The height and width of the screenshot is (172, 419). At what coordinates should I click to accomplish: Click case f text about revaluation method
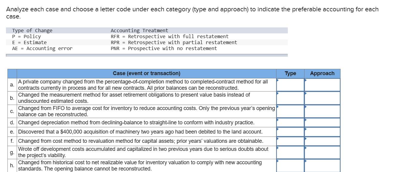click(x=141, y=141)
